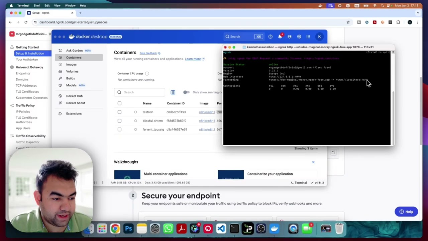Open IP Policies in ngrok sidebar
This screenshot has height=241, width=428.
23,111
